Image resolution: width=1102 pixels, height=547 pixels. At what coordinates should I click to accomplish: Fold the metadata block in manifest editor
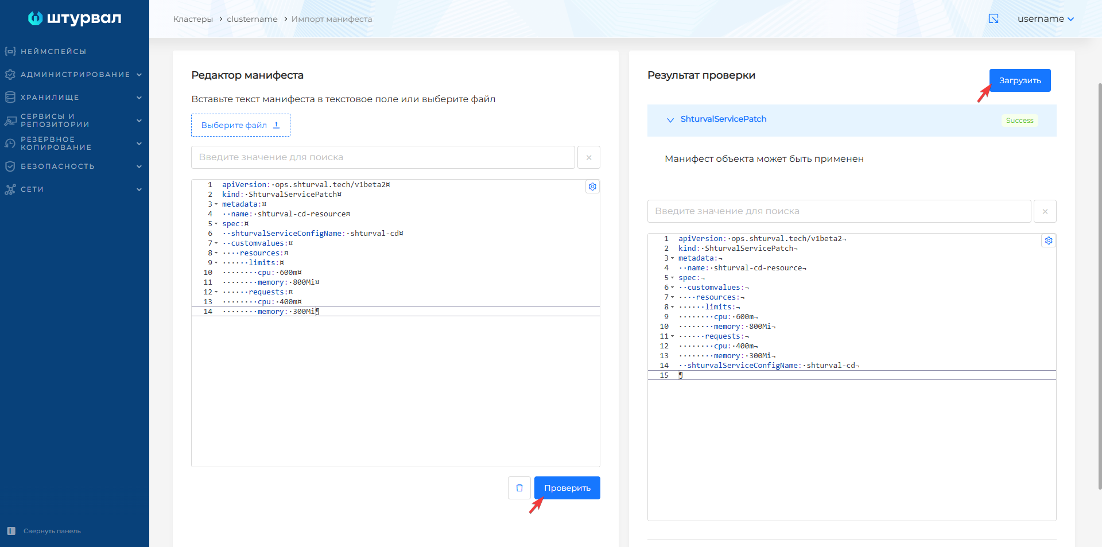[x=216, y=204]
